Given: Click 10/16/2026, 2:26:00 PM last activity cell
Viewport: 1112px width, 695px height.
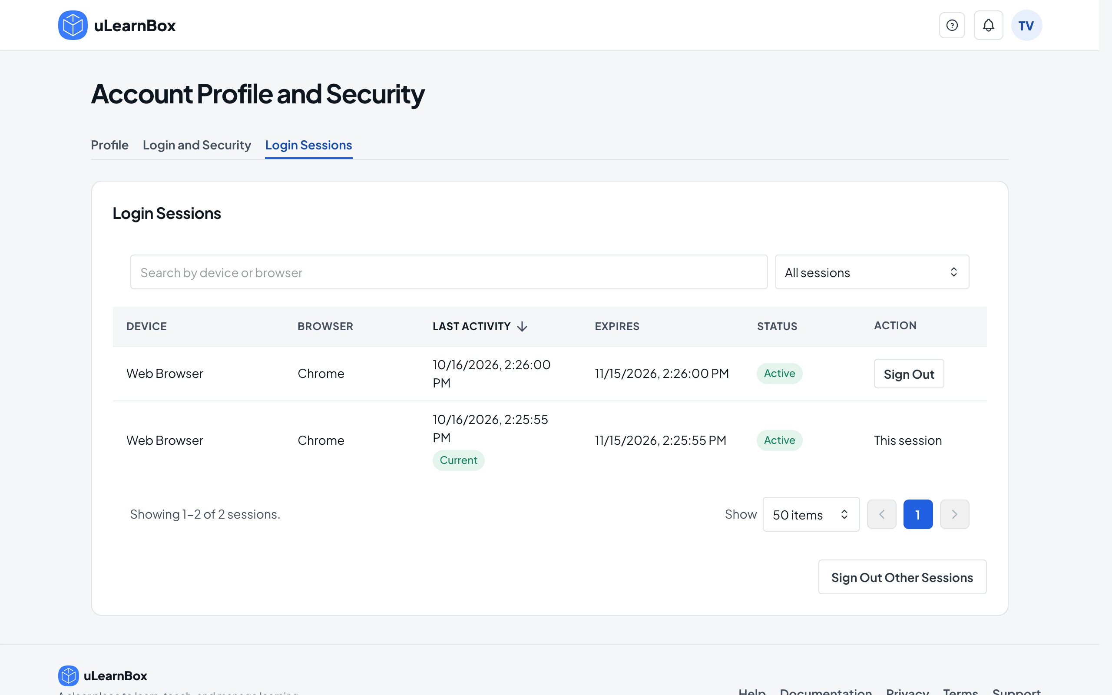Looking at the screenshot, I should pos(491,373).
